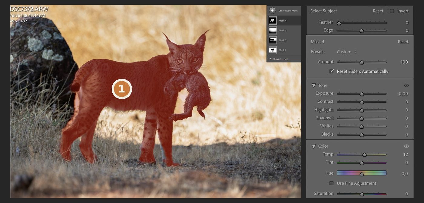Collapse the Tone section triangle

313,85
